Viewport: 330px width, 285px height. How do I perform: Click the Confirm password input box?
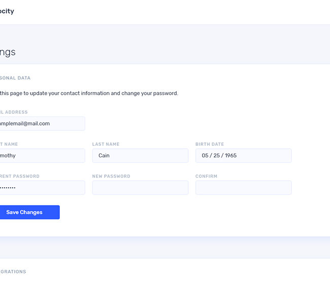(x=243, y=188)
